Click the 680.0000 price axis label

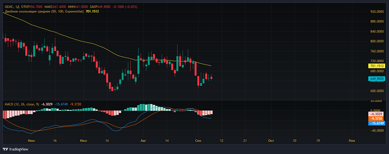click(377, 71)
